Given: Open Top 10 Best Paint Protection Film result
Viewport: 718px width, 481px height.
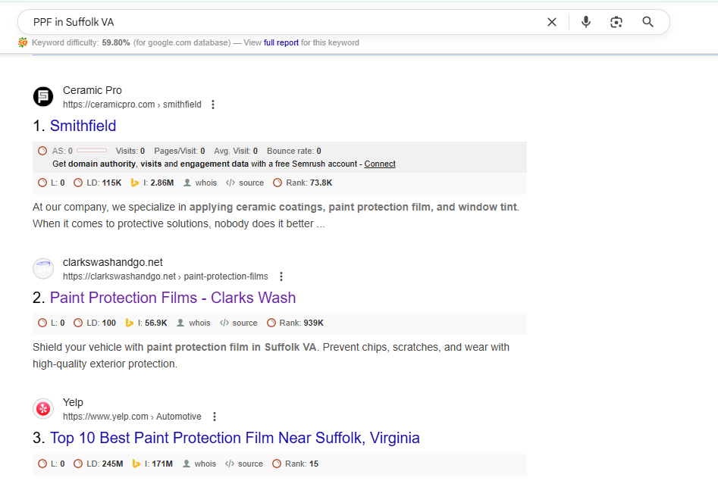Looking at the screenshot, I should coord(234,438).
